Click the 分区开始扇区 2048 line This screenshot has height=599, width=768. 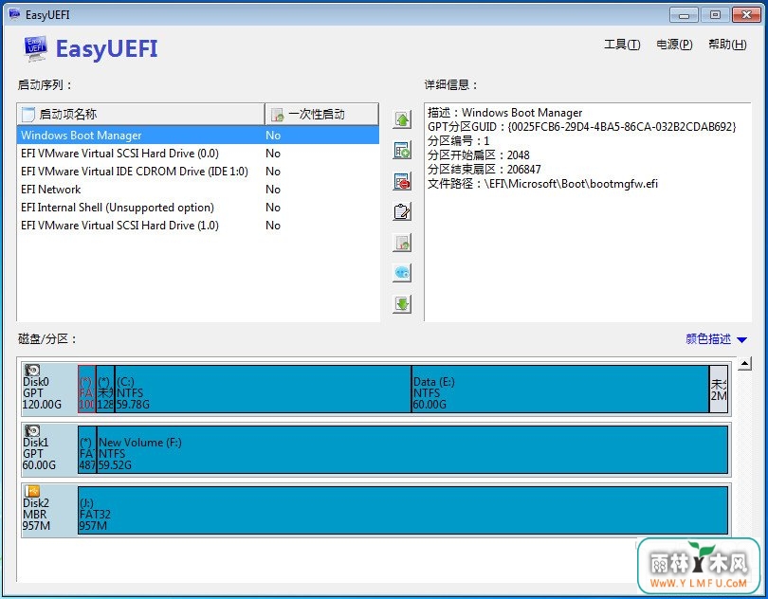479,155
